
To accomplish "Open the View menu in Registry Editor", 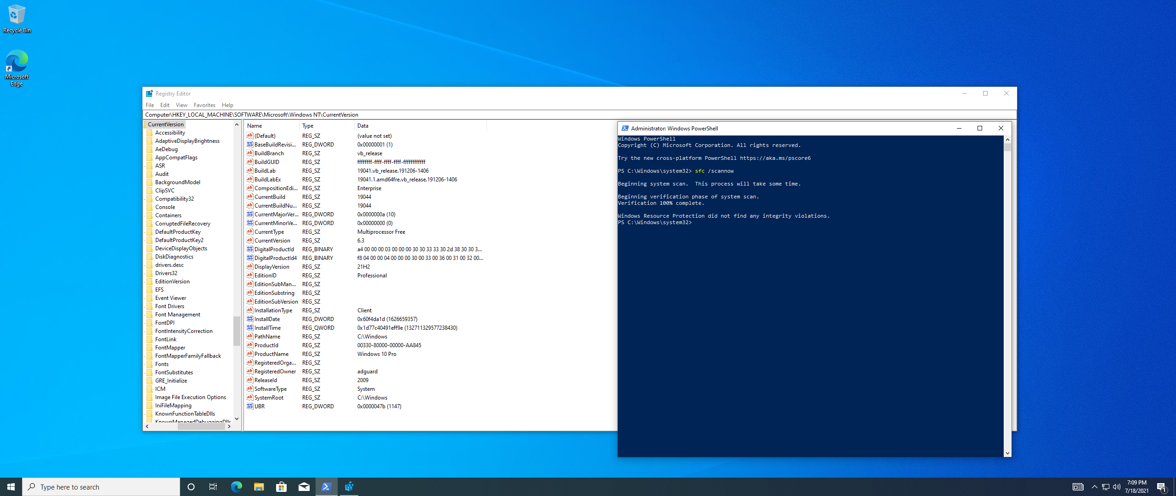I will click(x=181, y=105).
